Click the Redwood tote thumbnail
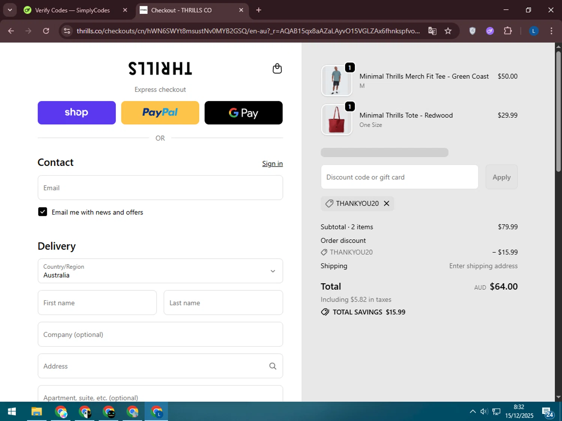The height and width of the screenshot is (421, 562). click(x=336, y=120)
